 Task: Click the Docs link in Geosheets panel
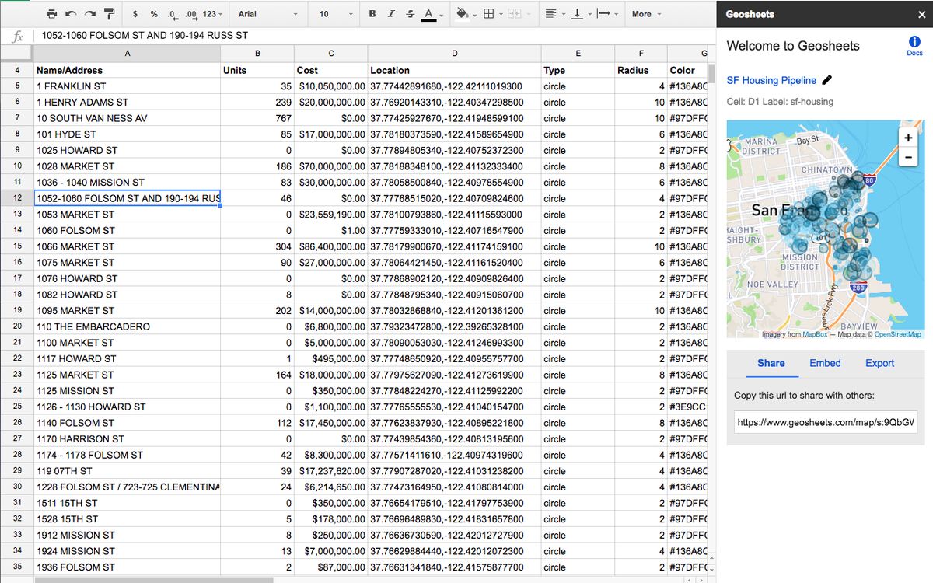click(914, 48)
